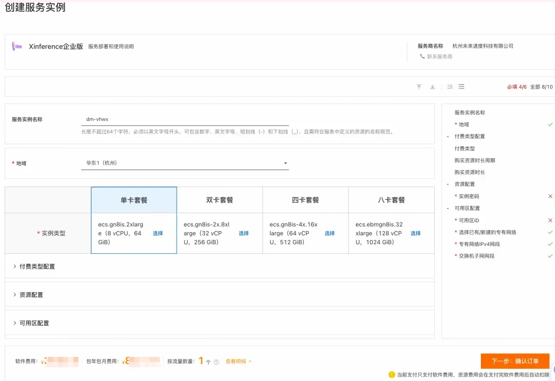Viewport: 555px width, 381px height.
Task: Click the scroll-to-top arrow icon
Action: coord(419,87)
